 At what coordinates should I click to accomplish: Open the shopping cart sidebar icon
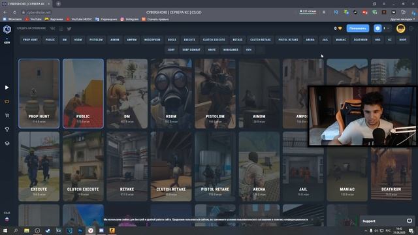point(7,116)
